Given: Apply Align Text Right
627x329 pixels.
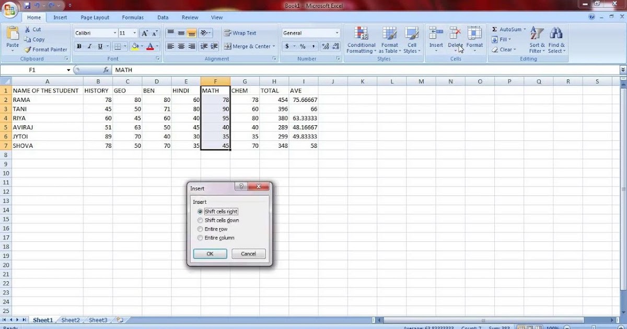Looking at the screenshot, I should pos(192,46).
